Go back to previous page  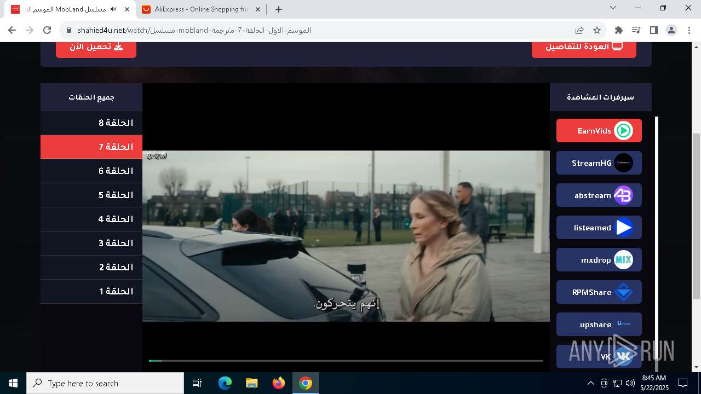(x=12, y=30)
